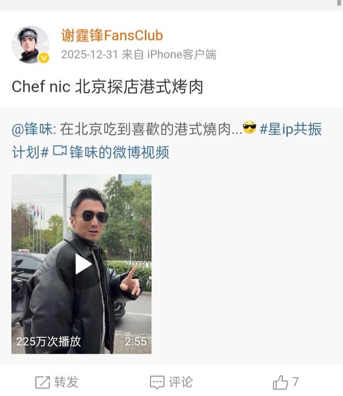
Task: Open the post text Chef nic 北京探店港式烤肉
Action: pos(108,87)
